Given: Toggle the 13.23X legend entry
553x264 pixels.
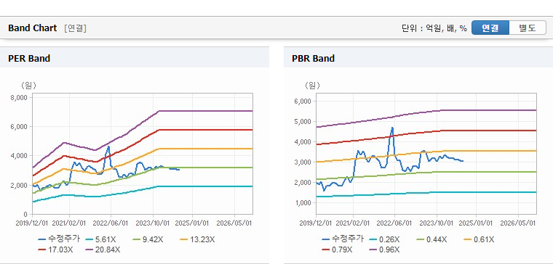Looking at the screenshot, I should tap(197, 239).
